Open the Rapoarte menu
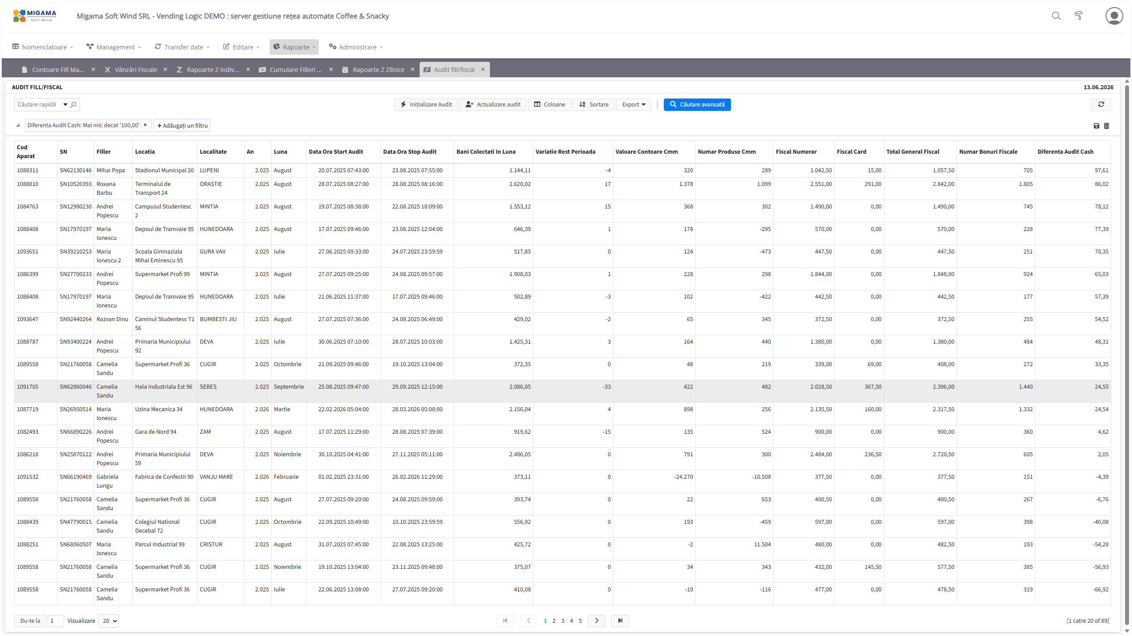1132x636 pixels. point(294,47)
